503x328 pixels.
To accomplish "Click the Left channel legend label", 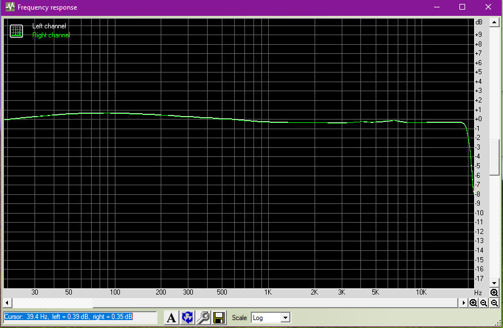I will [49, 26].
